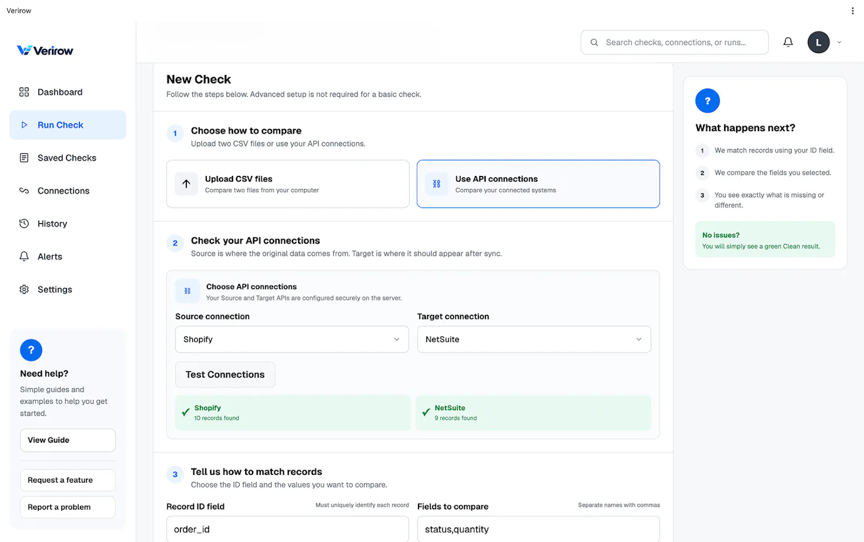Focus the search checks input field
The height and width of the screenshot is (542, 864).
pyautogui.click(x=674, y=42)
